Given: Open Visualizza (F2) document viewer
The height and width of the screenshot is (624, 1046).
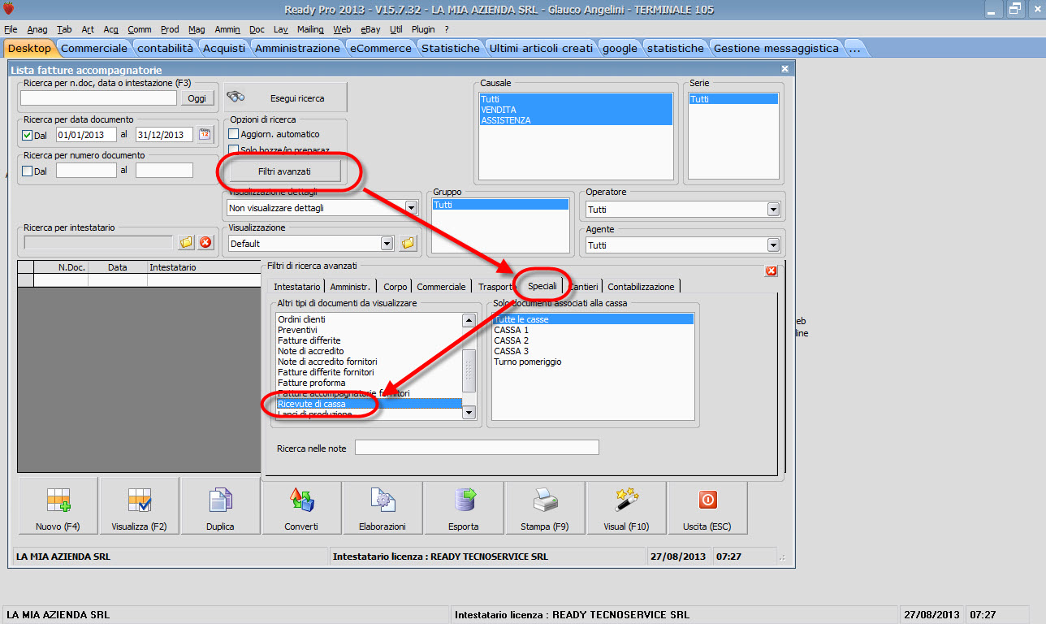Looking at the screenshot, I should (139, 506).
